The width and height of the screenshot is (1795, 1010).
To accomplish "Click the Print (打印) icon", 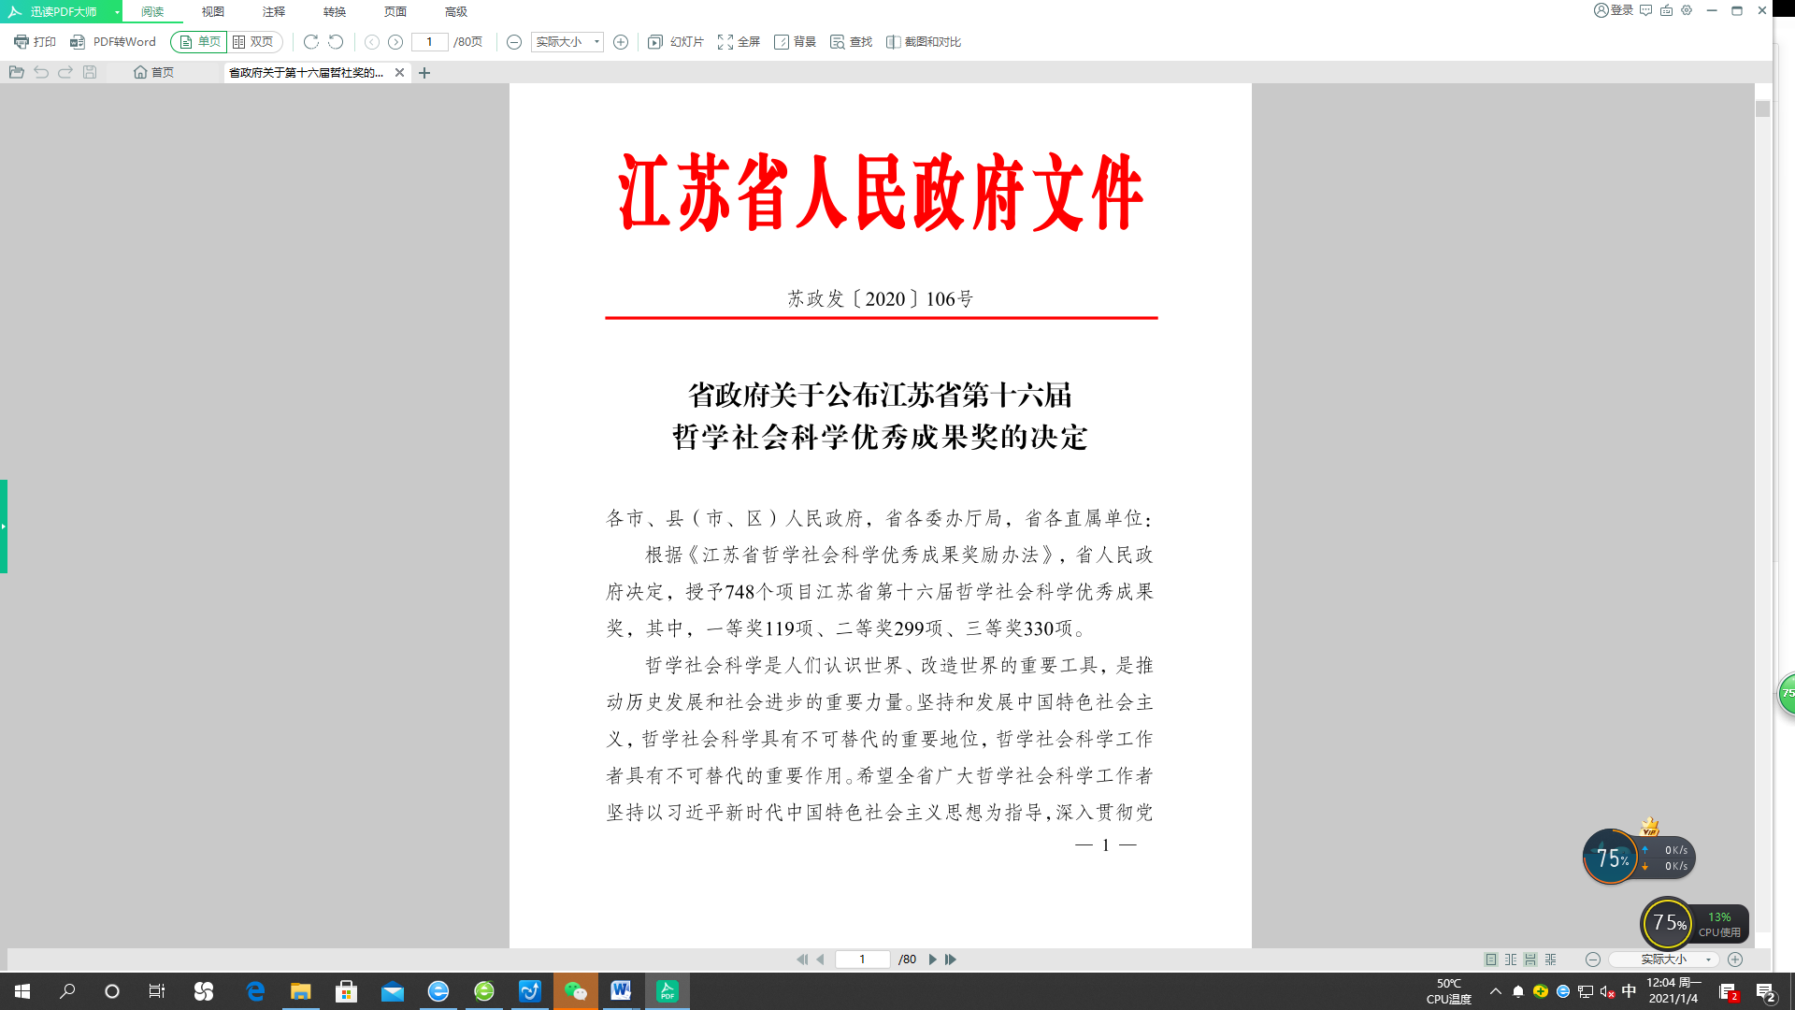I will click(x=22, y=42).
